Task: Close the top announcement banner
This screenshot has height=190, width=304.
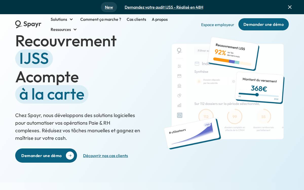Action: 290,7
